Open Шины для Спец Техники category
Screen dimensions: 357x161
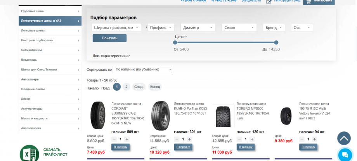click(x=50, y=70)
